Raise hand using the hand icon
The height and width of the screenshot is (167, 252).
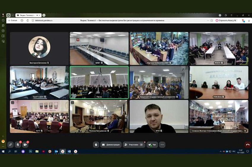[96, 145]
